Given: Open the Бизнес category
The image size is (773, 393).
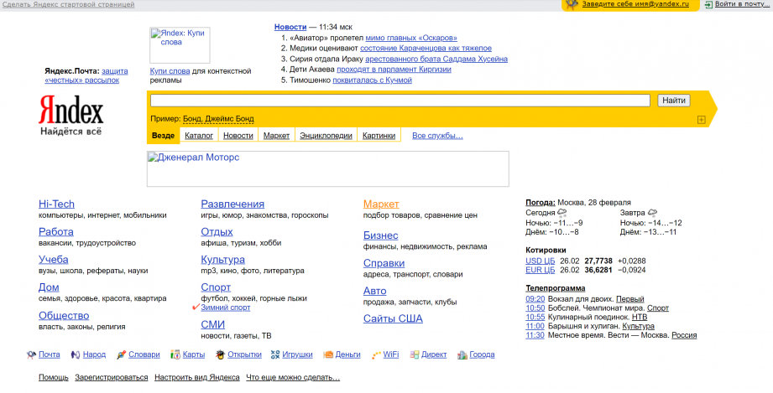Looking at the screenshot, I should point(380,235).
